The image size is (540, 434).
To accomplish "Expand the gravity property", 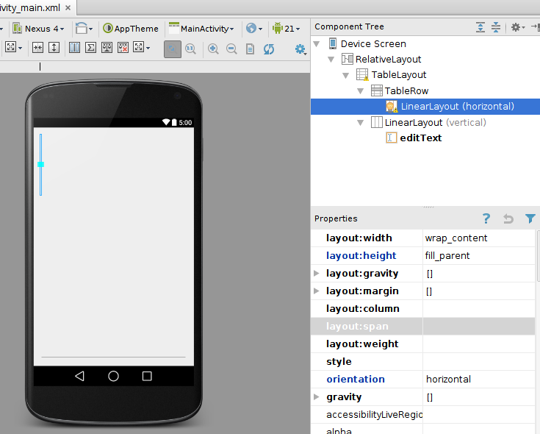I will [x=317, y=396].
